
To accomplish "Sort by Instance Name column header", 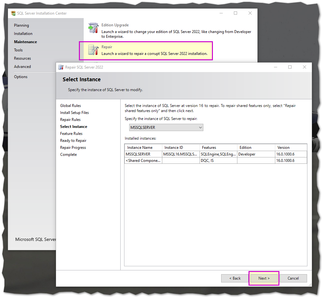I will coord(144,148).
